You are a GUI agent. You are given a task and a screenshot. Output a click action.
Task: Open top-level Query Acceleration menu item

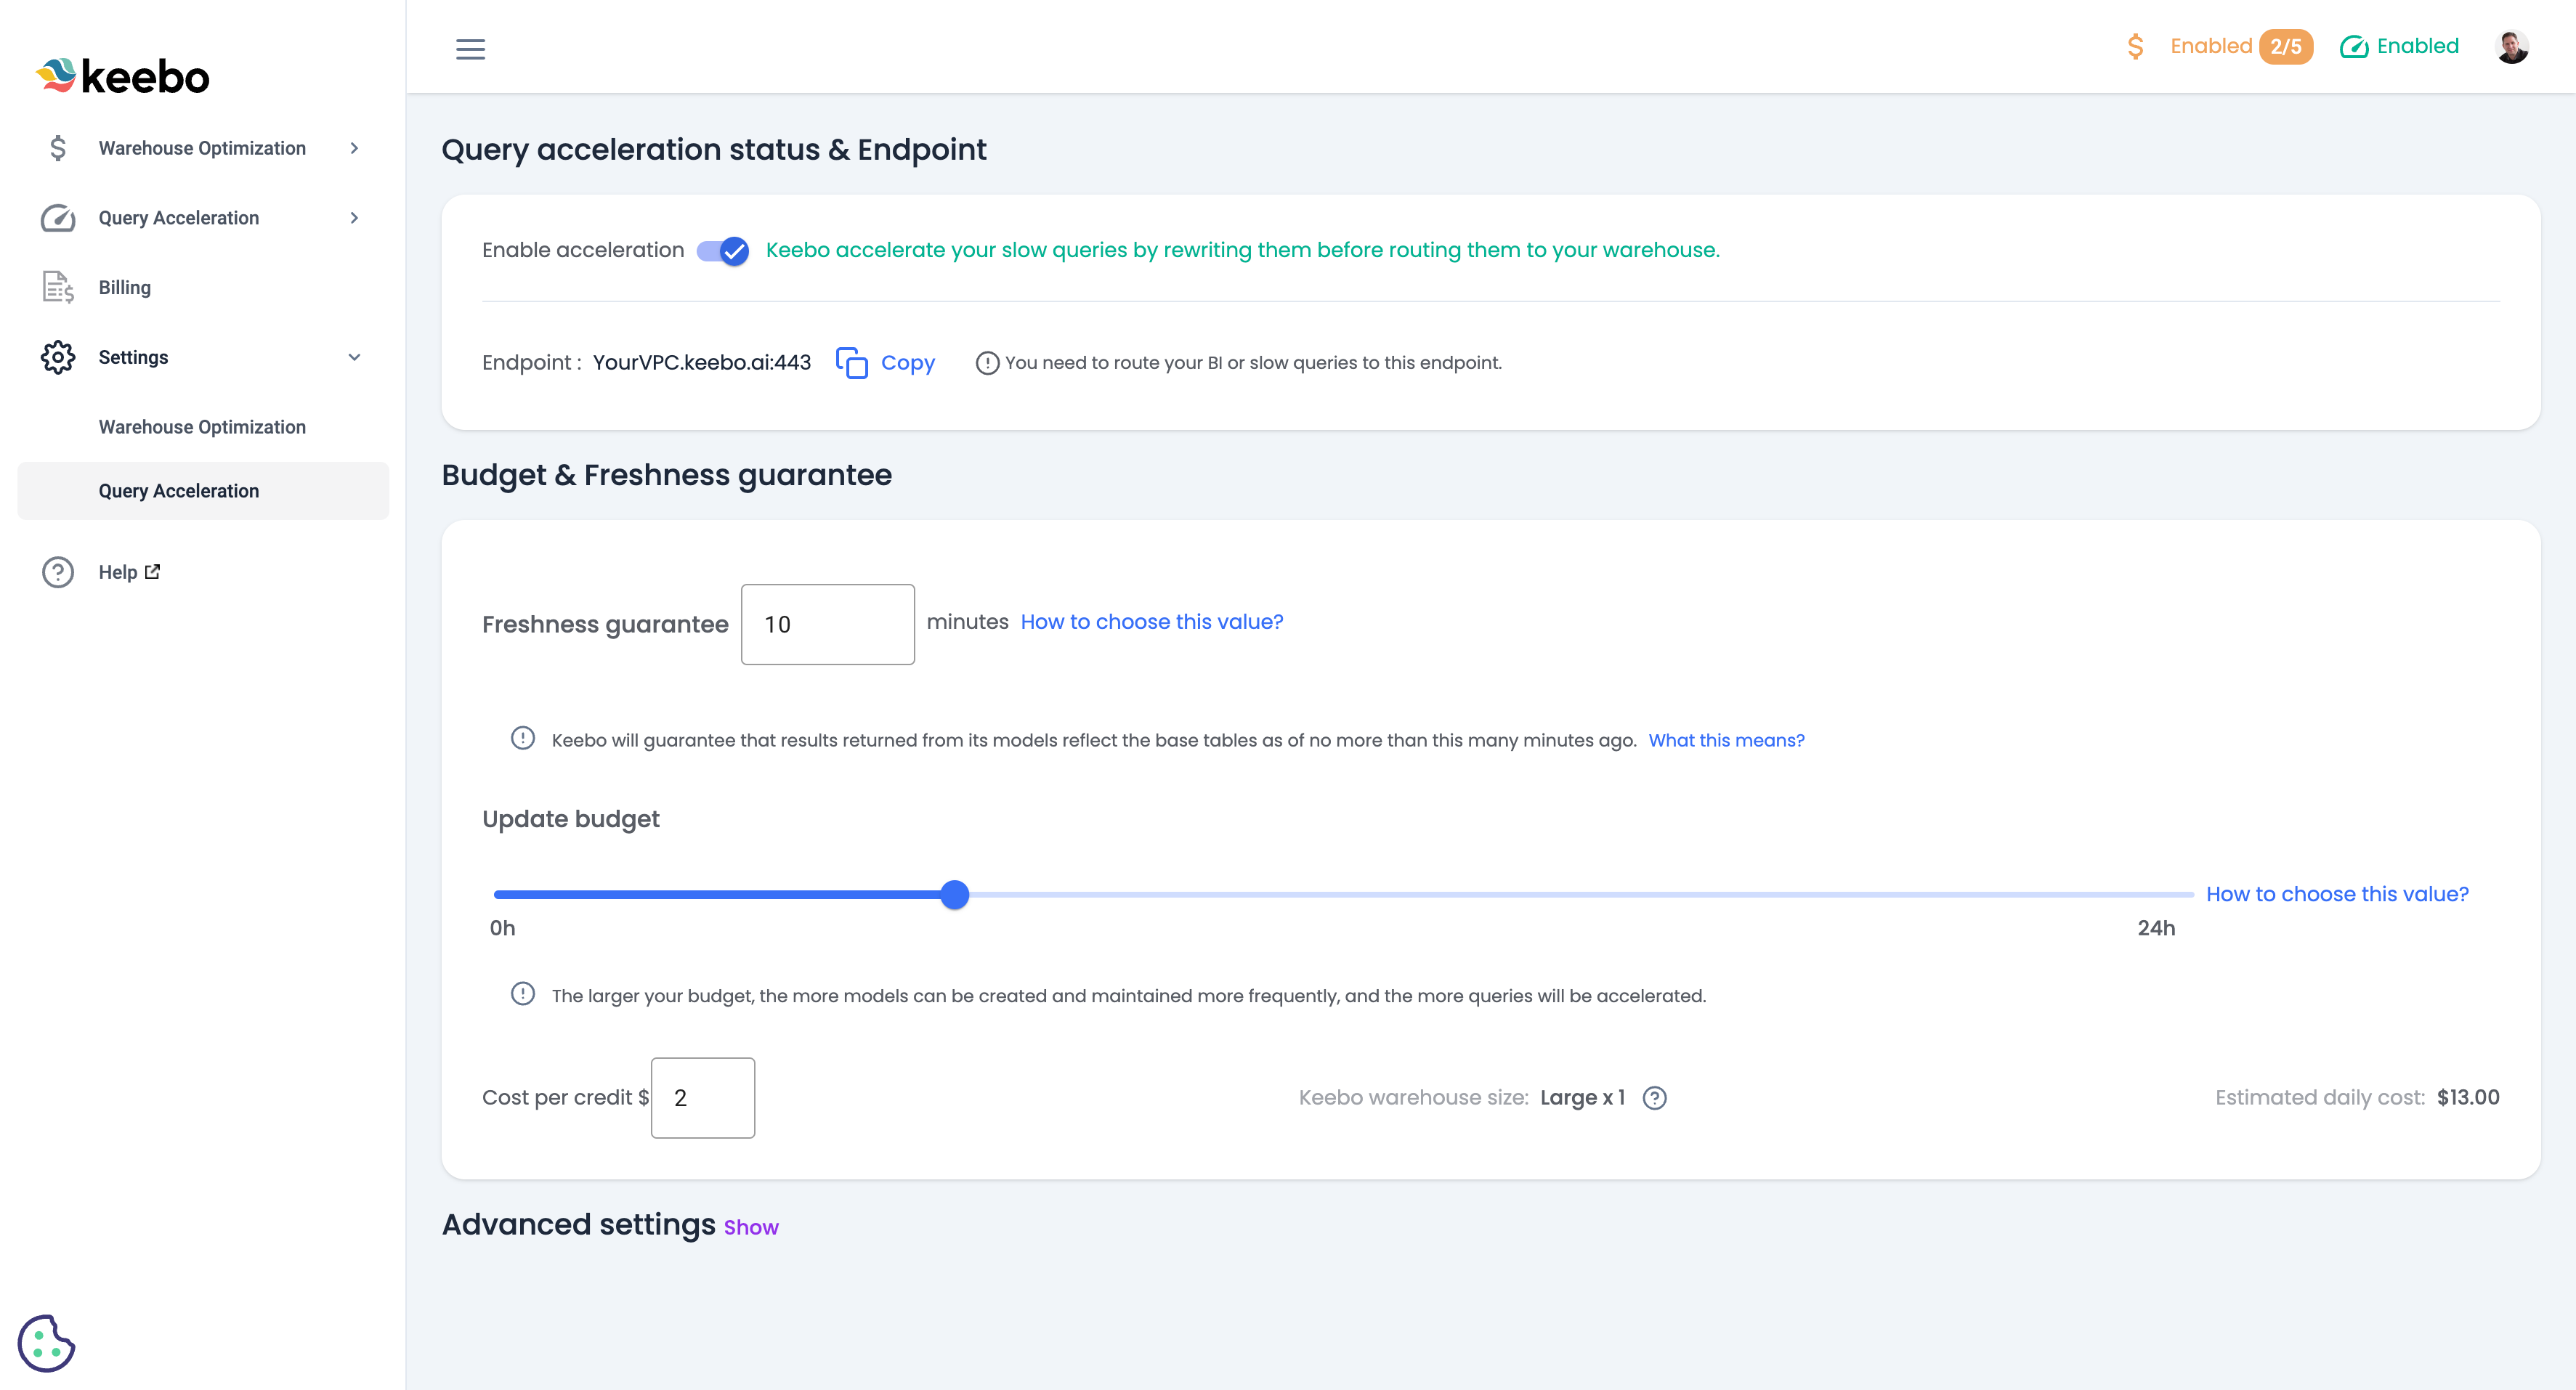tap(203, 218)
